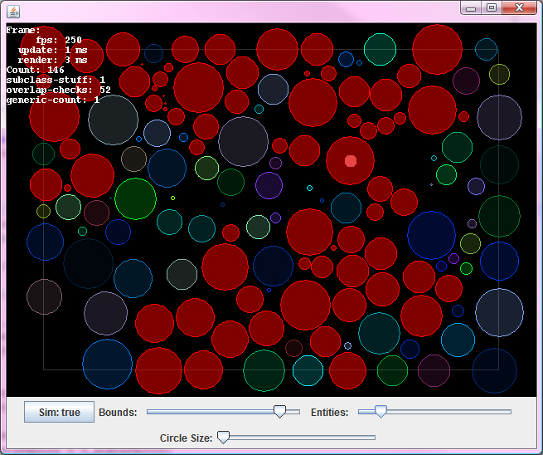Click the generic-count: 1 debug line
The height and width of the screenshot is (455, 543).
[x=53, y=100]
